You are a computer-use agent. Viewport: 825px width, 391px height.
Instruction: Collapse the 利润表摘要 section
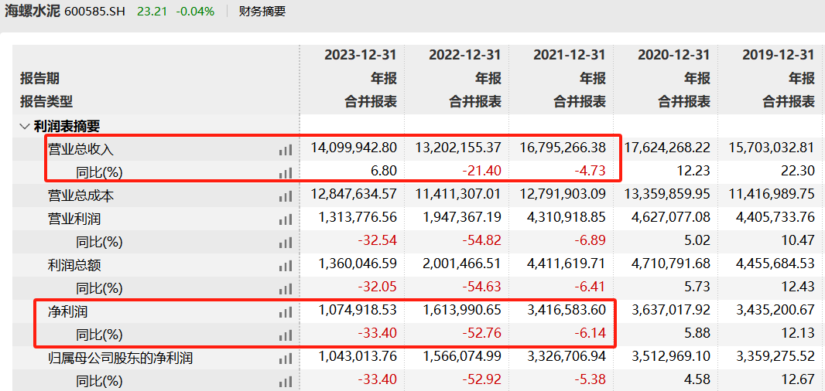coord(24,126)
